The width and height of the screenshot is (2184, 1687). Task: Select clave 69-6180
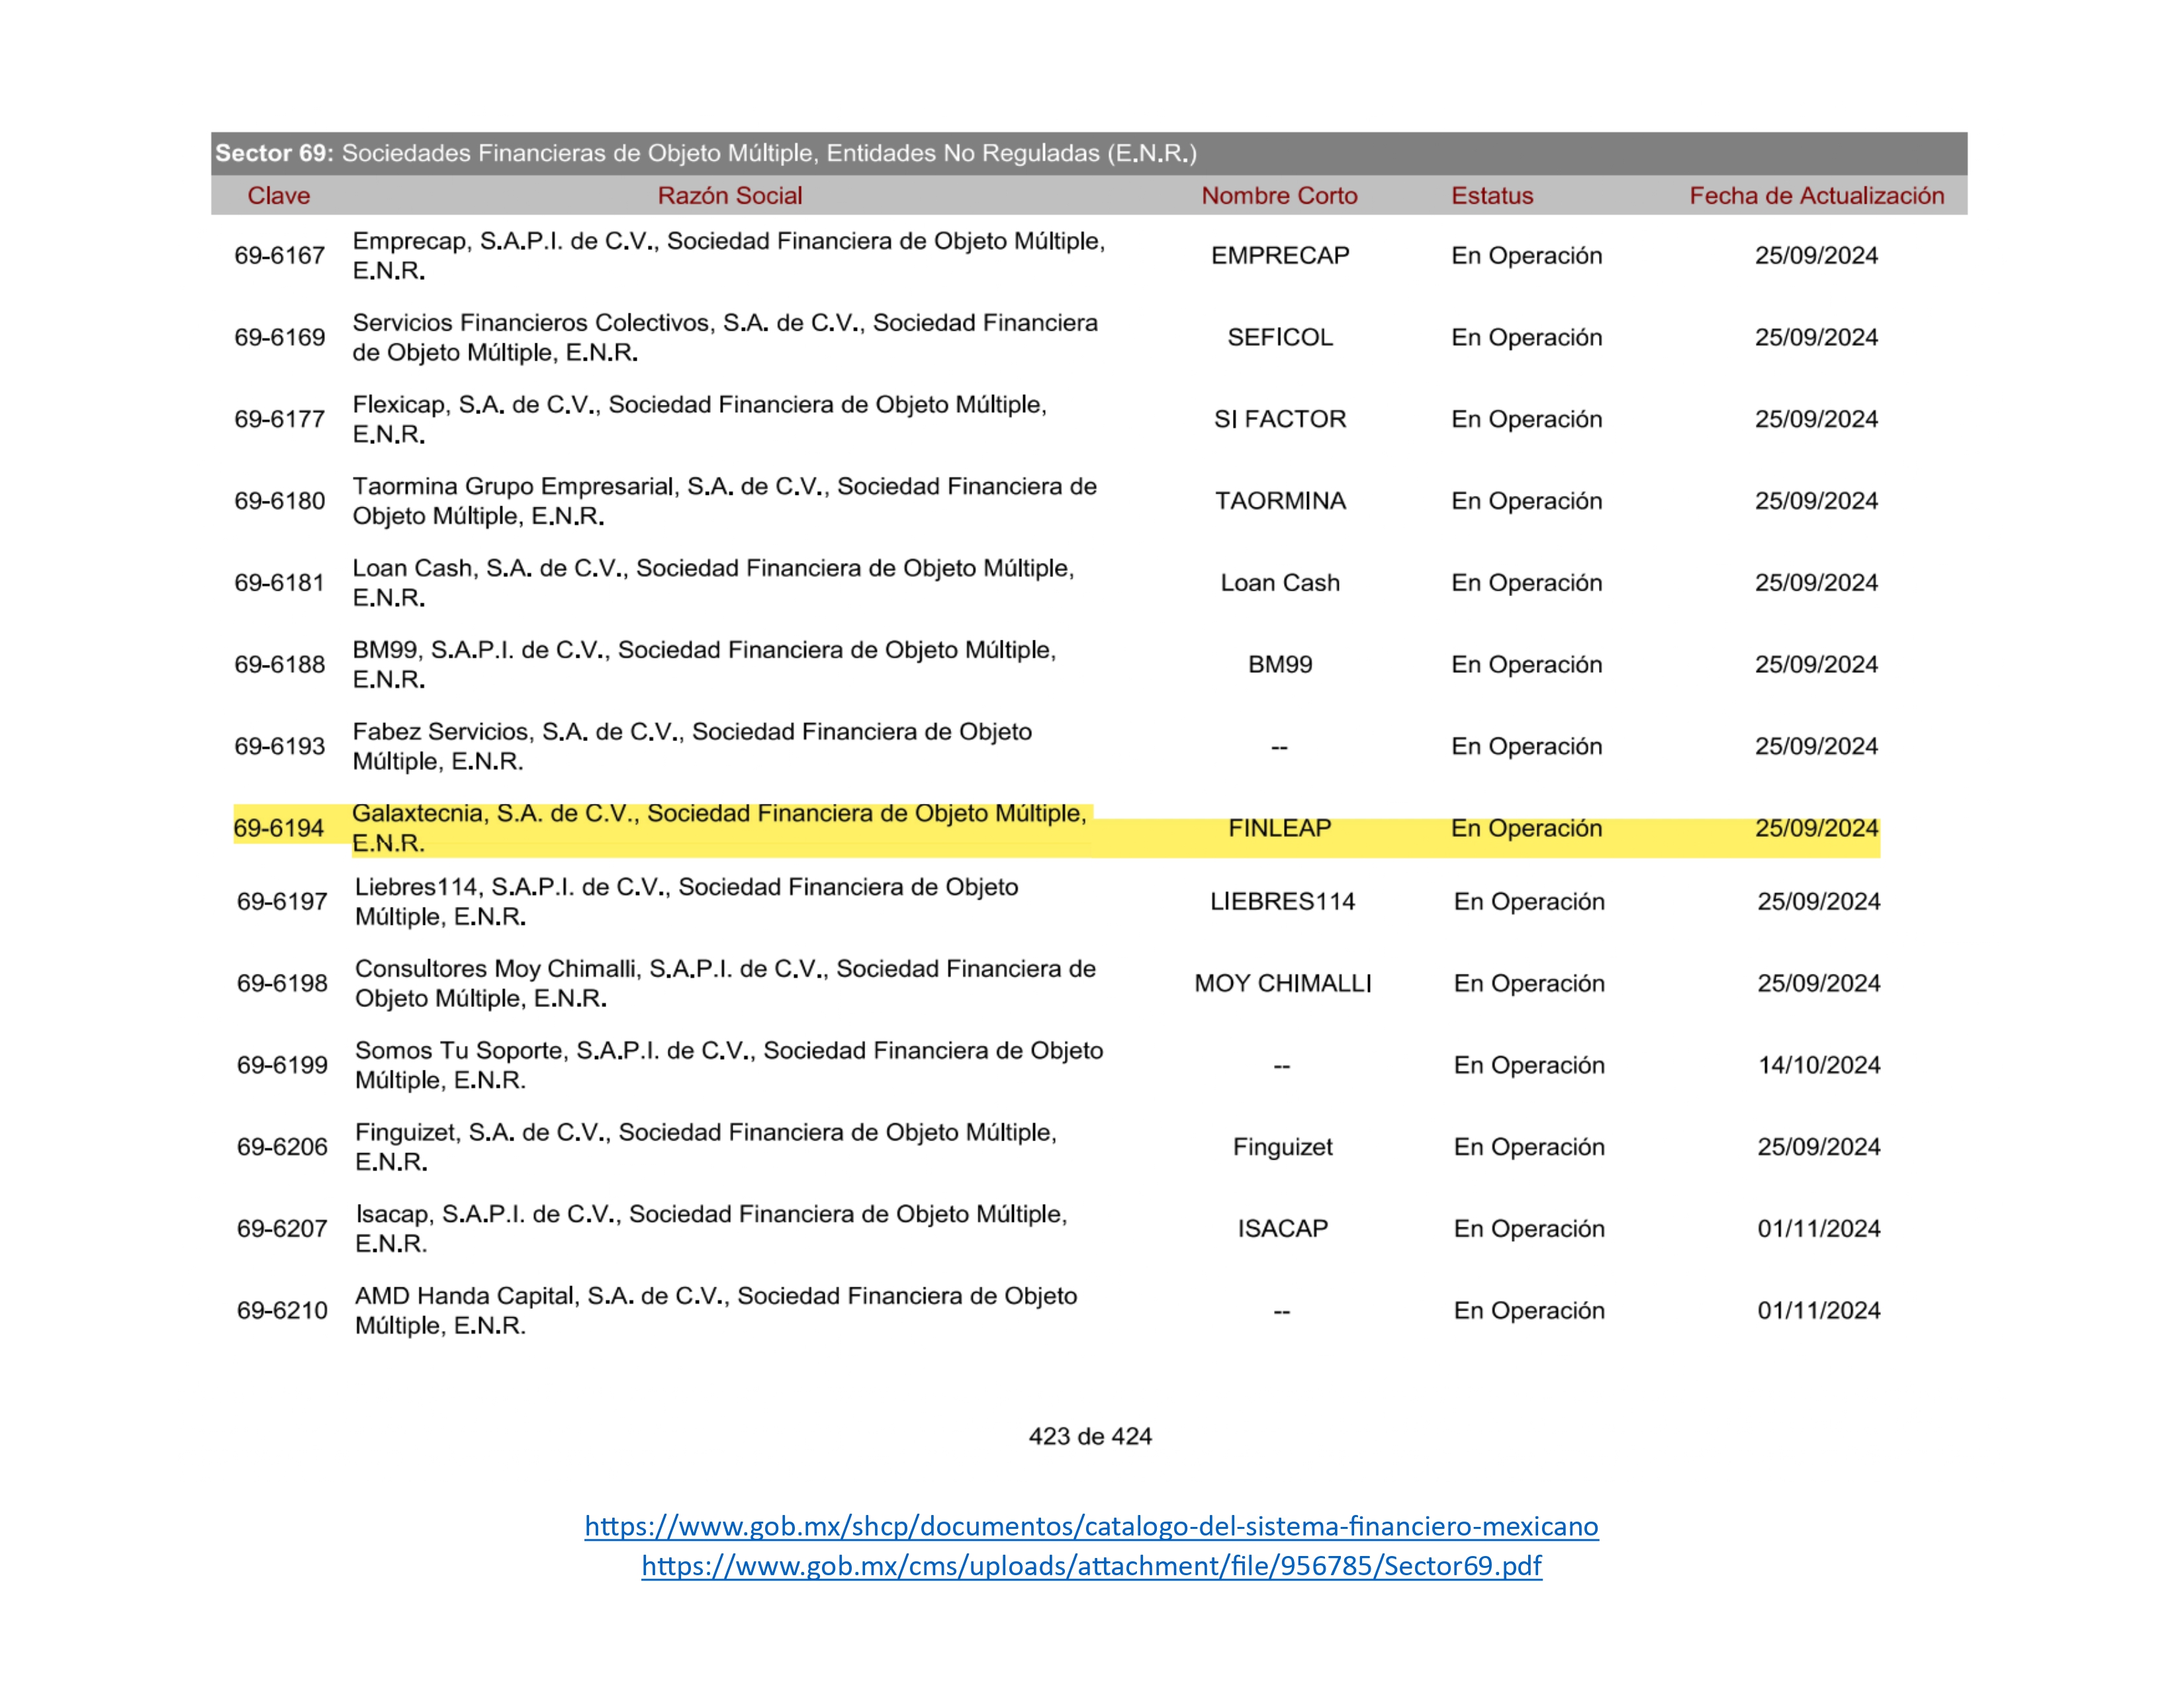coord(280,501)
